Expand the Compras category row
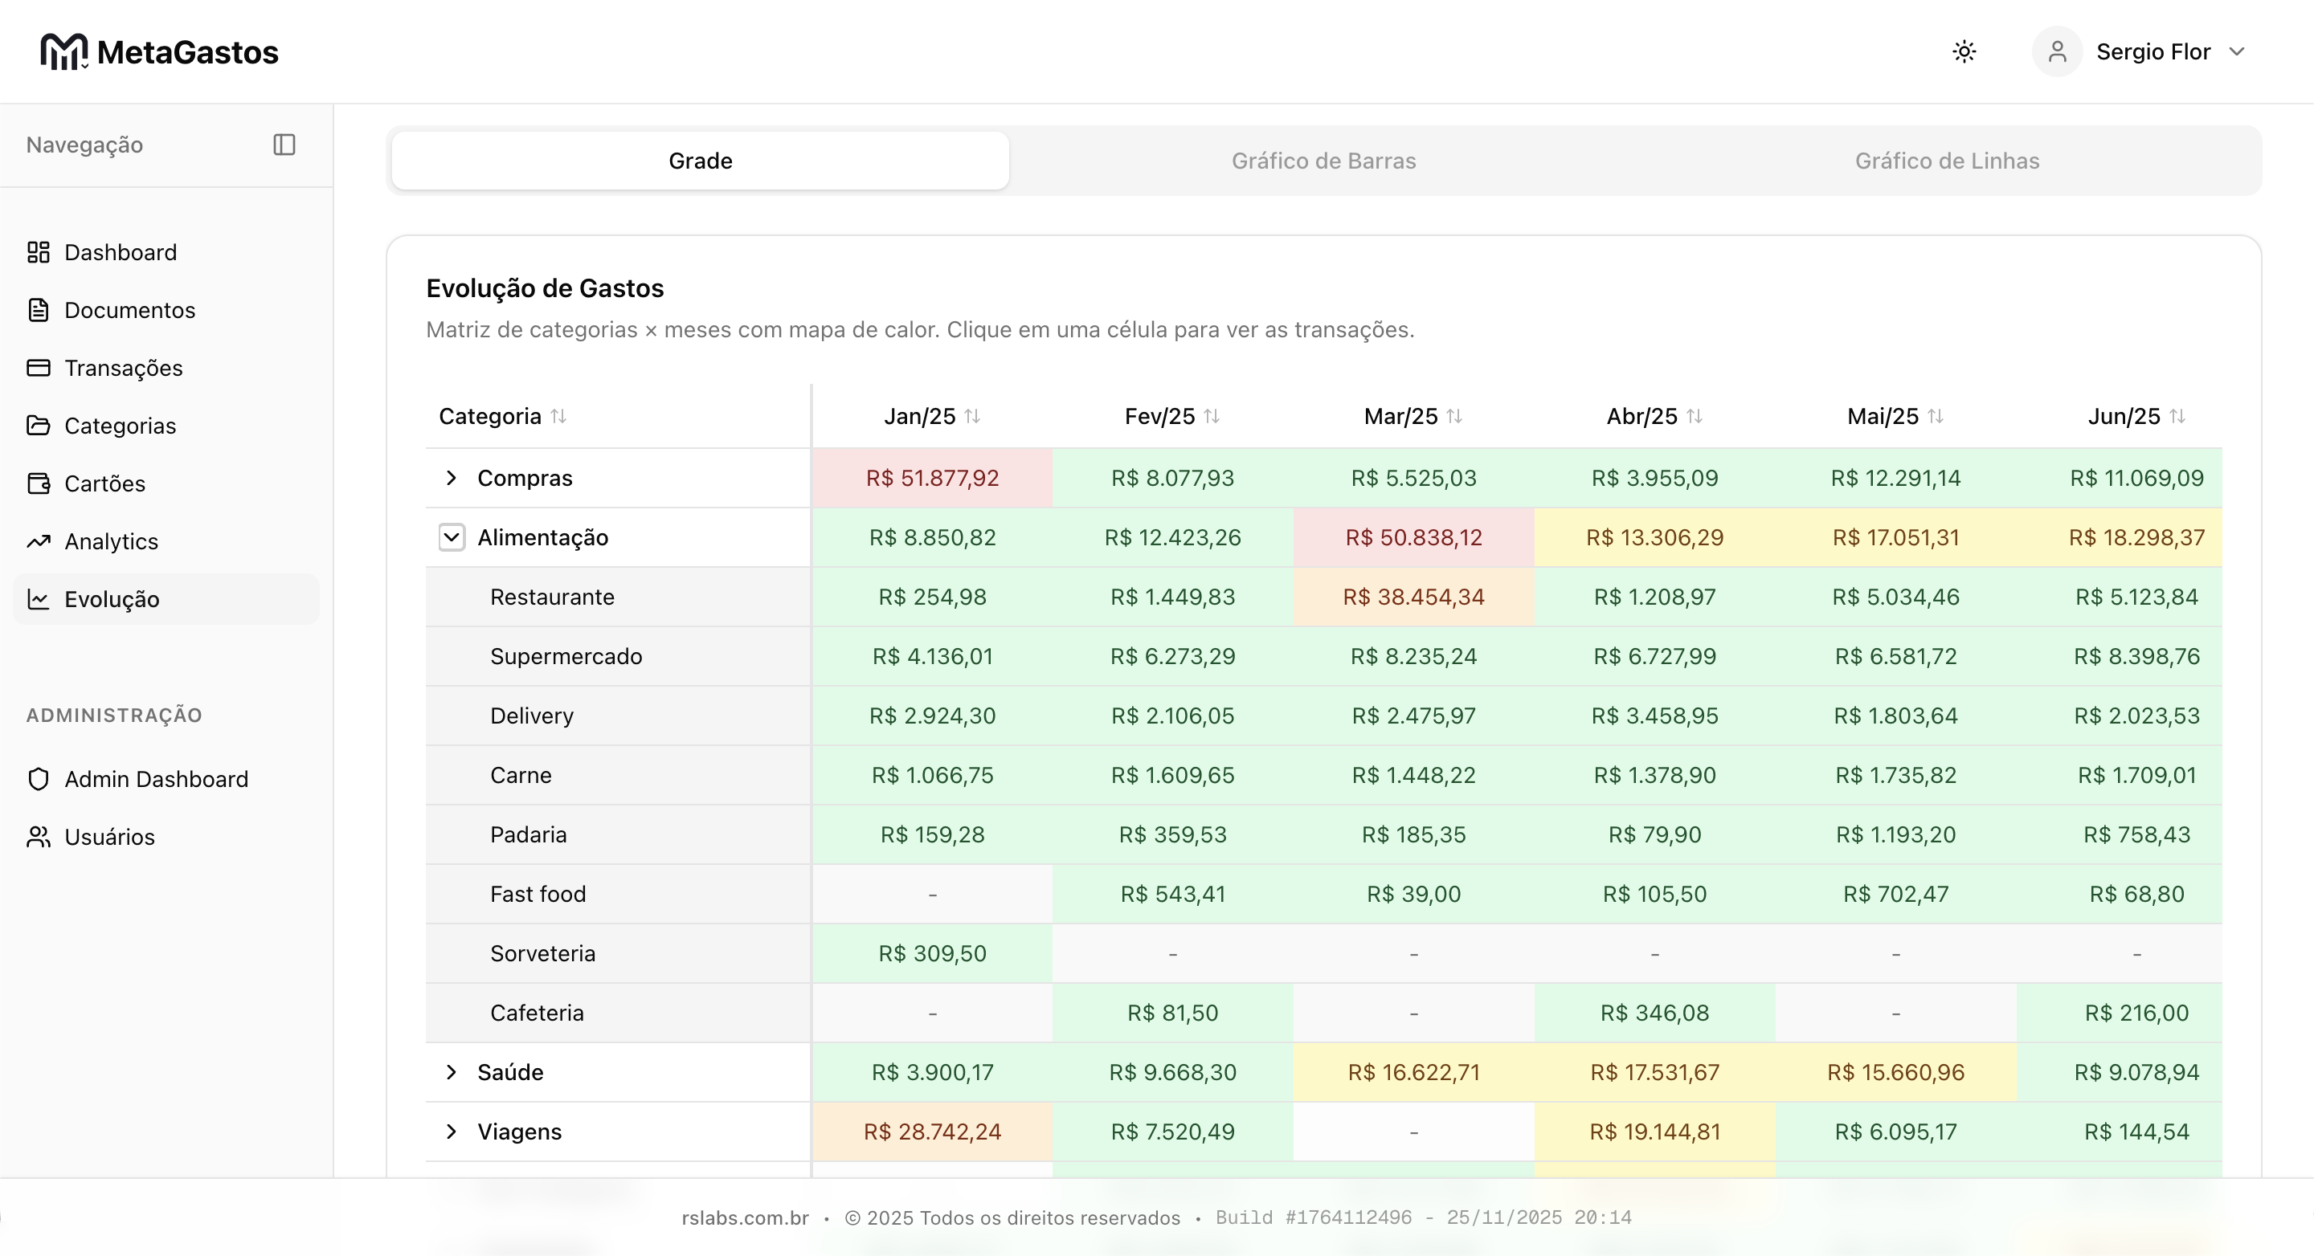 point(451,478)
